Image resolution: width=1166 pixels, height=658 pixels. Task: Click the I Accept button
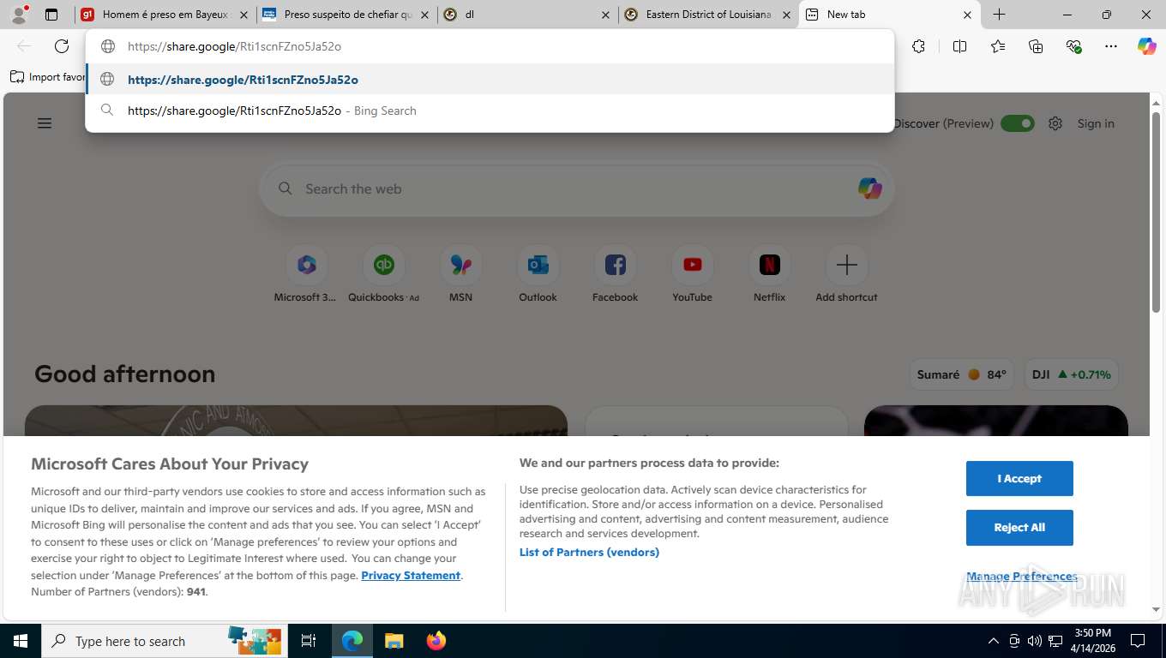coord(1019,478)
